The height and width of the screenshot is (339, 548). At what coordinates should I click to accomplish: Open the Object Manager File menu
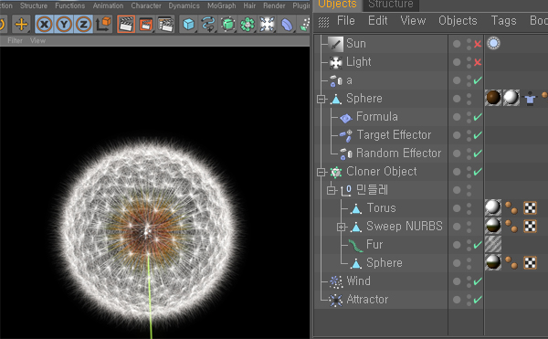345,21
